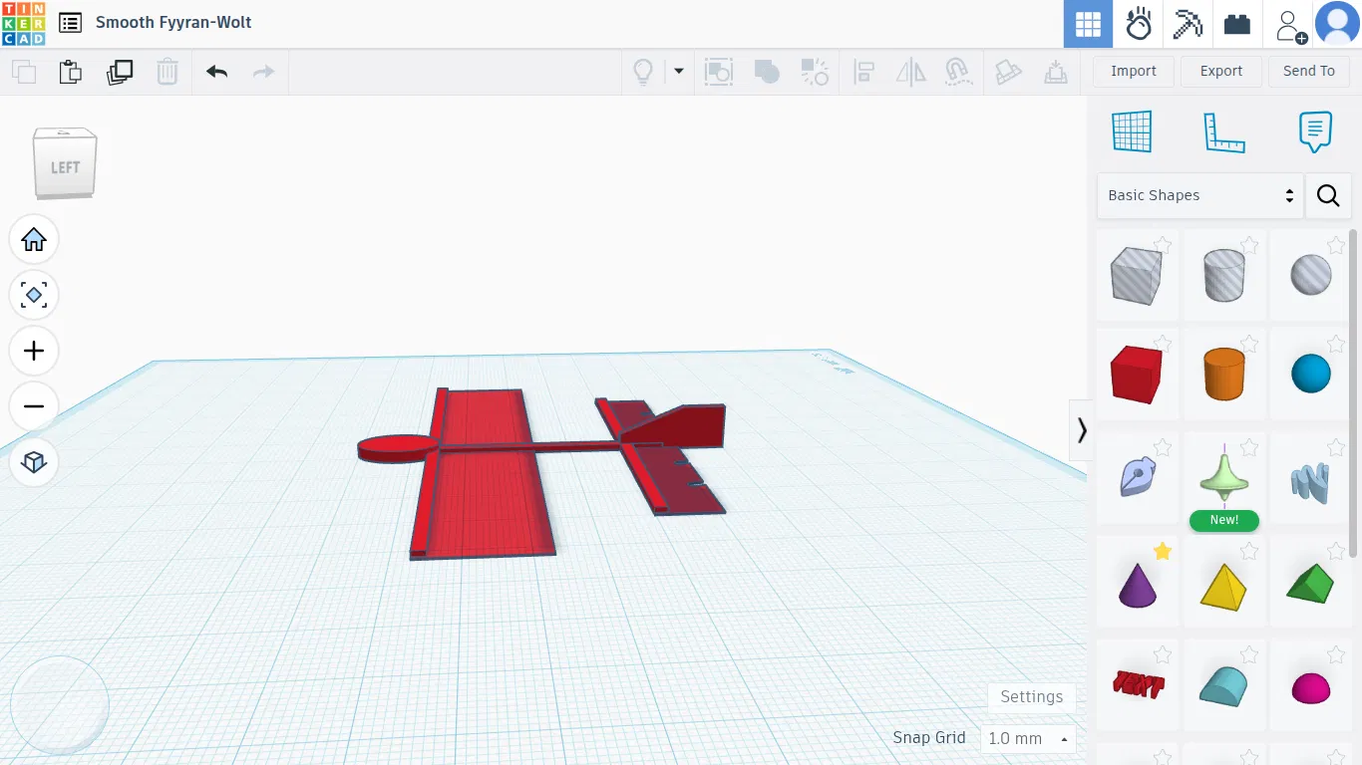Favorite the orange Cylinder star
The image size is (1362, 765).
pos(1249,345)
